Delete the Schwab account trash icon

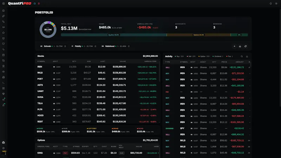pyautogui.click(x=65, y=46)
